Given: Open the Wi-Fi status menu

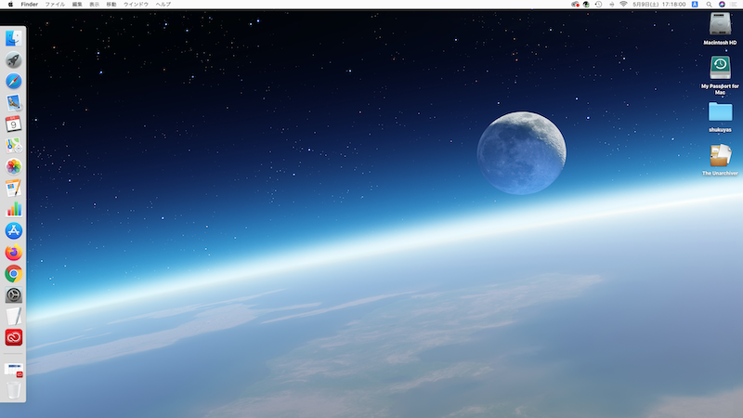Looking at the screenshot, I should click(x=623, y=5).
